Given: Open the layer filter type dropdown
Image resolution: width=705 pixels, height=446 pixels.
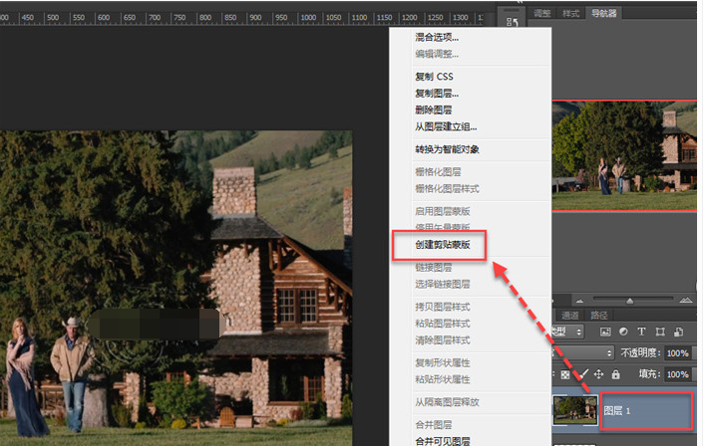Looking at the screenshot, I should tap(567, 332).
